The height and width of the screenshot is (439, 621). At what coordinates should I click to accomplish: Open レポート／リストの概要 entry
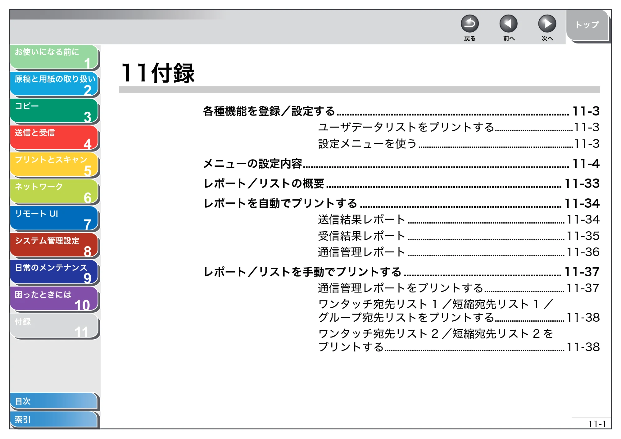(x=401, y=183)
